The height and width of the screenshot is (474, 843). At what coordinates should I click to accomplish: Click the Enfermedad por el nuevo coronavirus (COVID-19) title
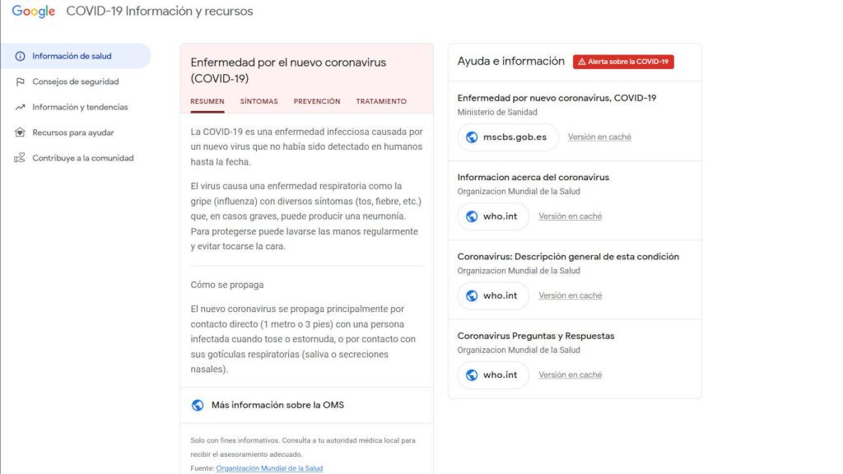(288, 71)
